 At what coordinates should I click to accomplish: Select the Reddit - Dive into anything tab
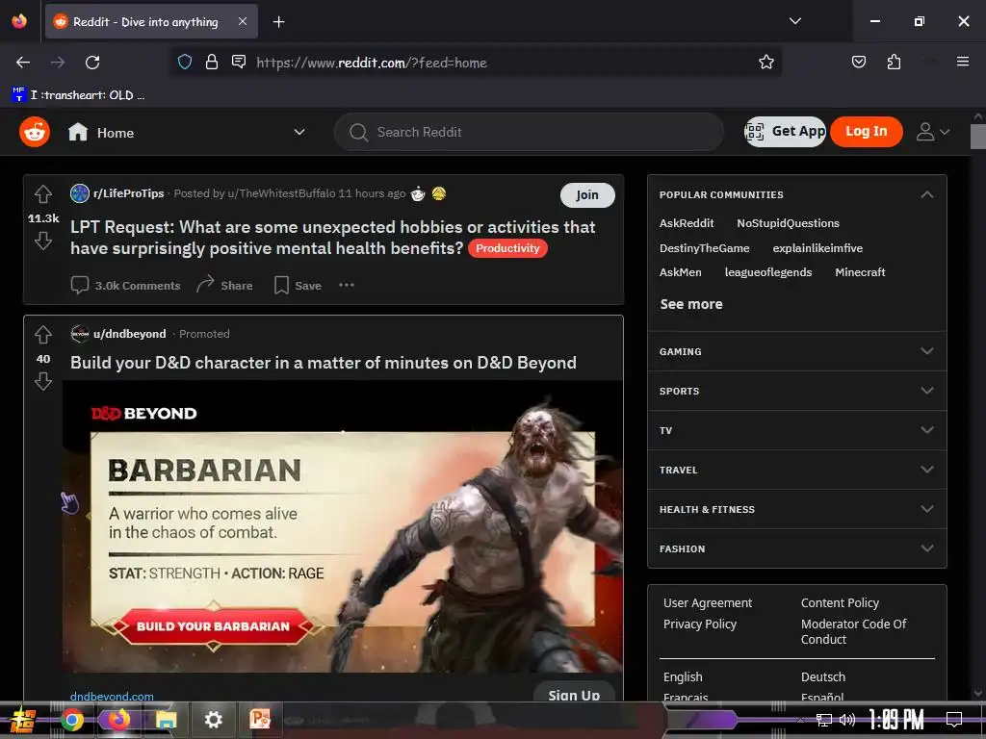151,21
